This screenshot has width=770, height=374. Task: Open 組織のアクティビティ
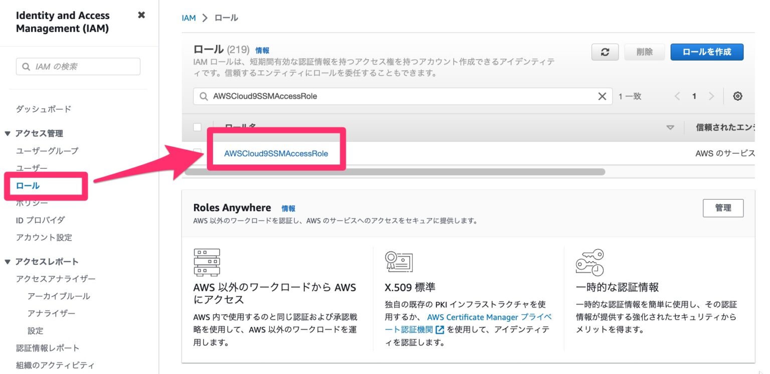tap(55, 365)
